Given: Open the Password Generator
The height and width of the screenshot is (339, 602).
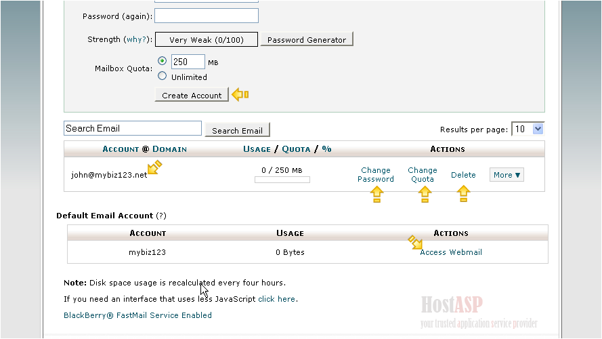Looking at the screenshot, I should coord(306,40).
